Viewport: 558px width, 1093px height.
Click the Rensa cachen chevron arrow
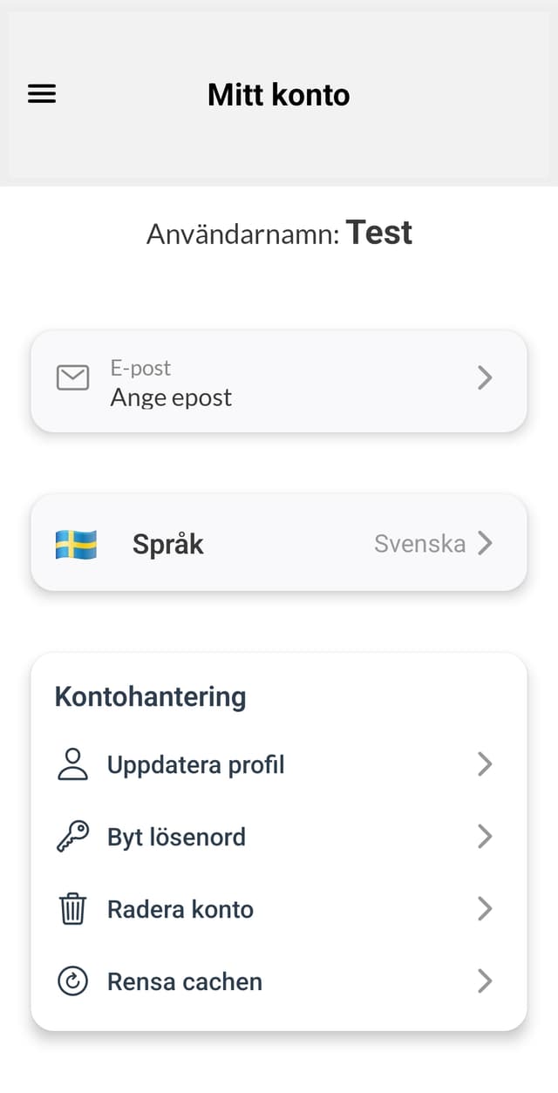(x=485, y=981)
